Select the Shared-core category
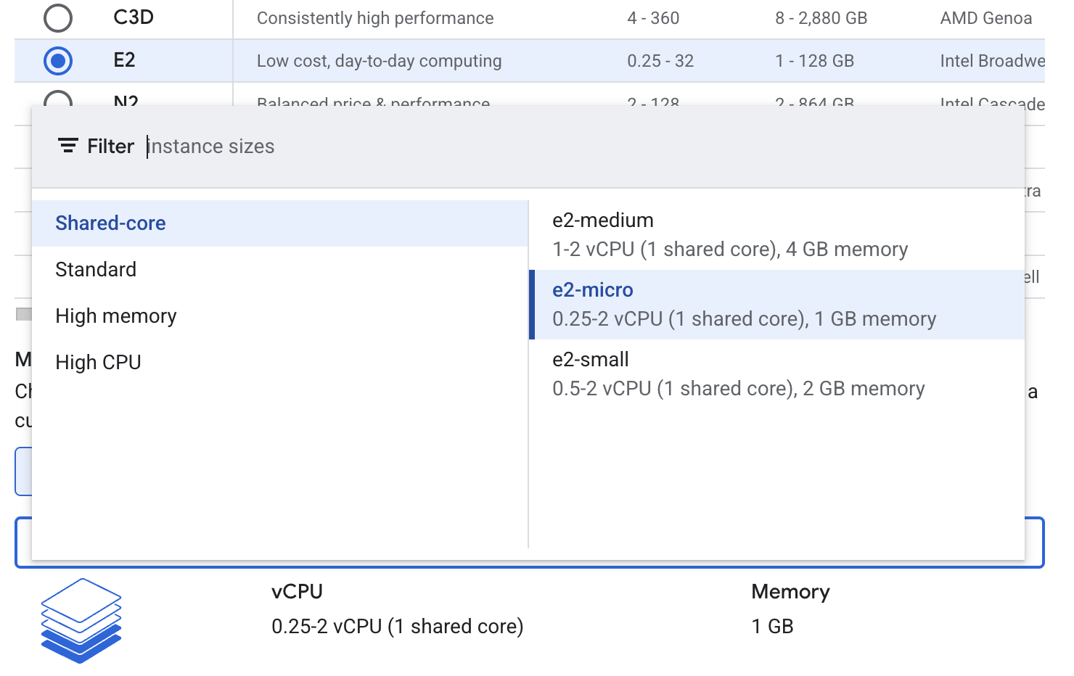The height and width of the screenshot is (676, 1074). point(110,223)
